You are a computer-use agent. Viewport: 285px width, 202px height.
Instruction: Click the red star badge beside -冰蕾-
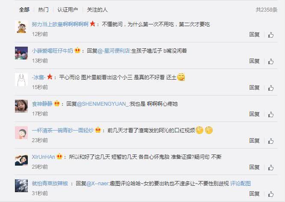50,77
